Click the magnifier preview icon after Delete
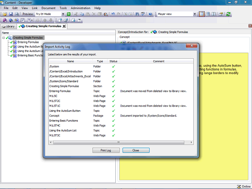252x189 pixels. point(106,14)
